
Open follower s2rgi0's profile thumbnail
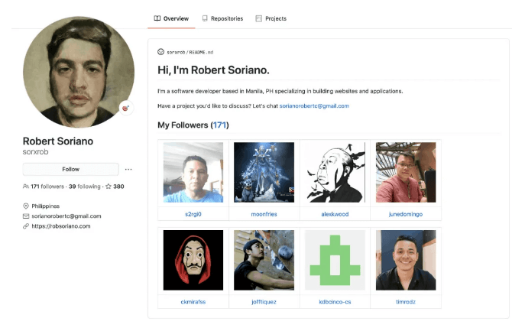[193, 172]
